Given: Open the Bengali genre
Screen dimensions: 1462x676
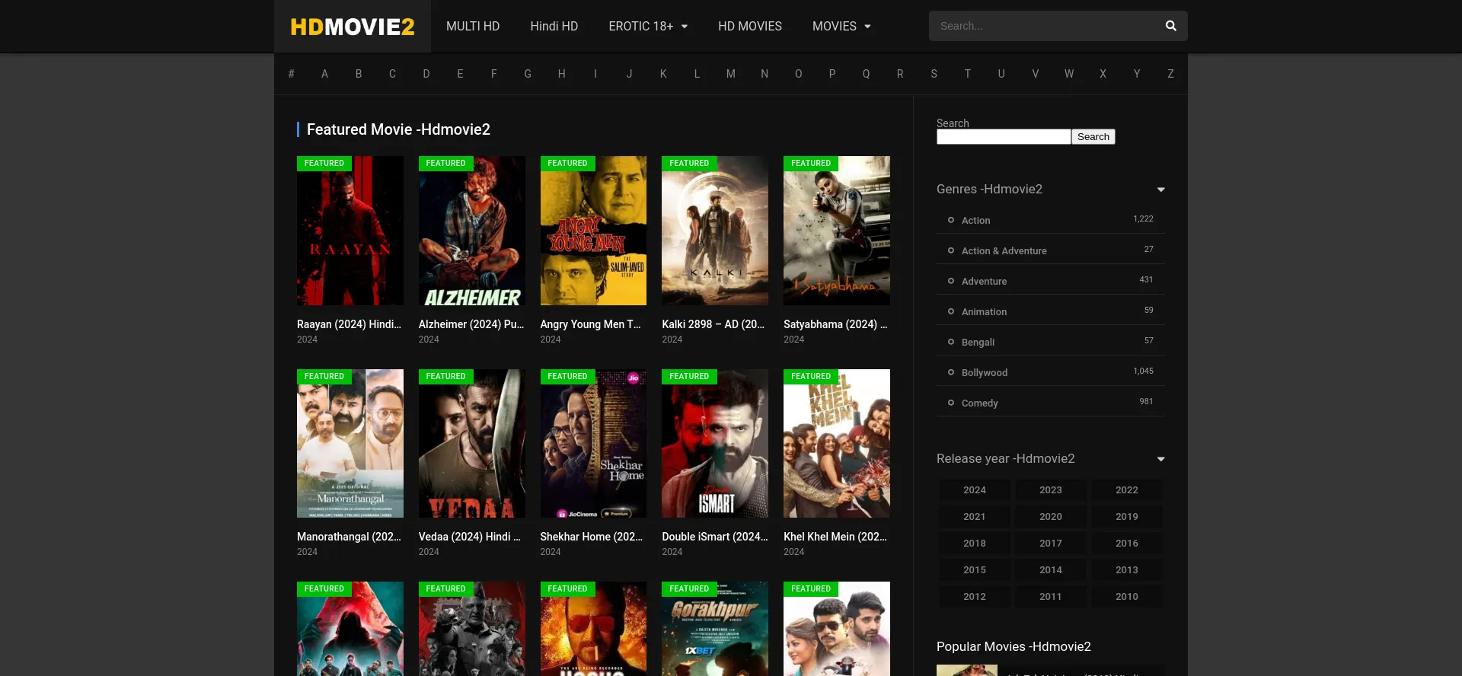Looking at the screenshot, I should tap(978, 343).
